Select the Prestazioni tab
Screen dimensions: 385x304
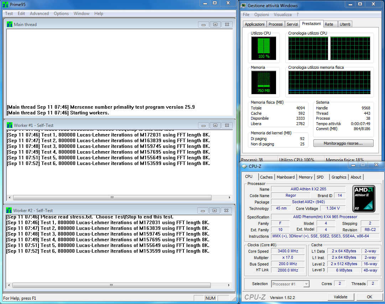[x=311, y=24]
